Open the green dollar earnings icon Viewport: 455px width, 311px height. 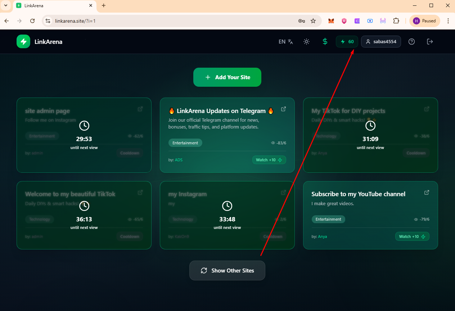coord(325,41)
